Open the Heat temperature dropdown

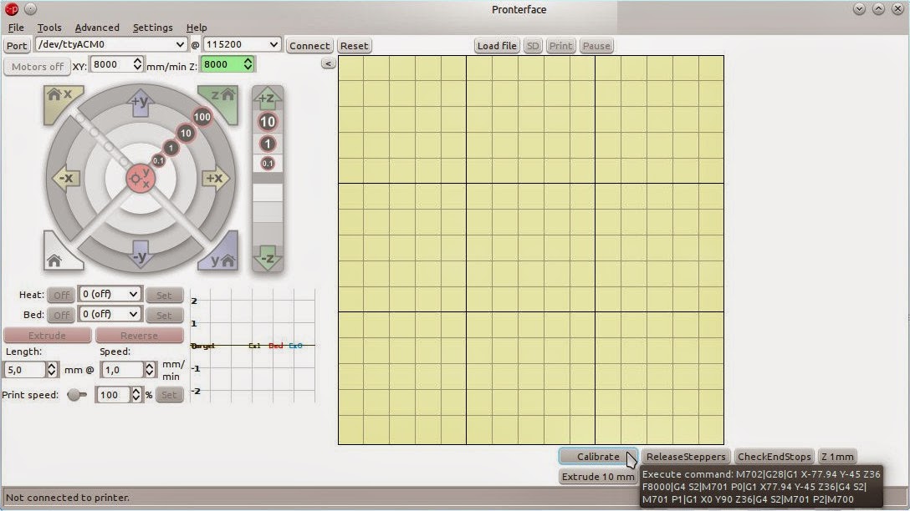110,294
